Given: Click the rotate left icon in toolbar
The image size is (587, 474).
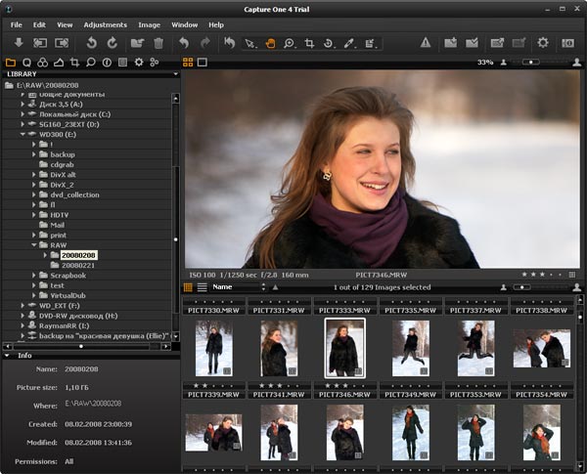Looking at the screenshot, I should pos(92,43).
